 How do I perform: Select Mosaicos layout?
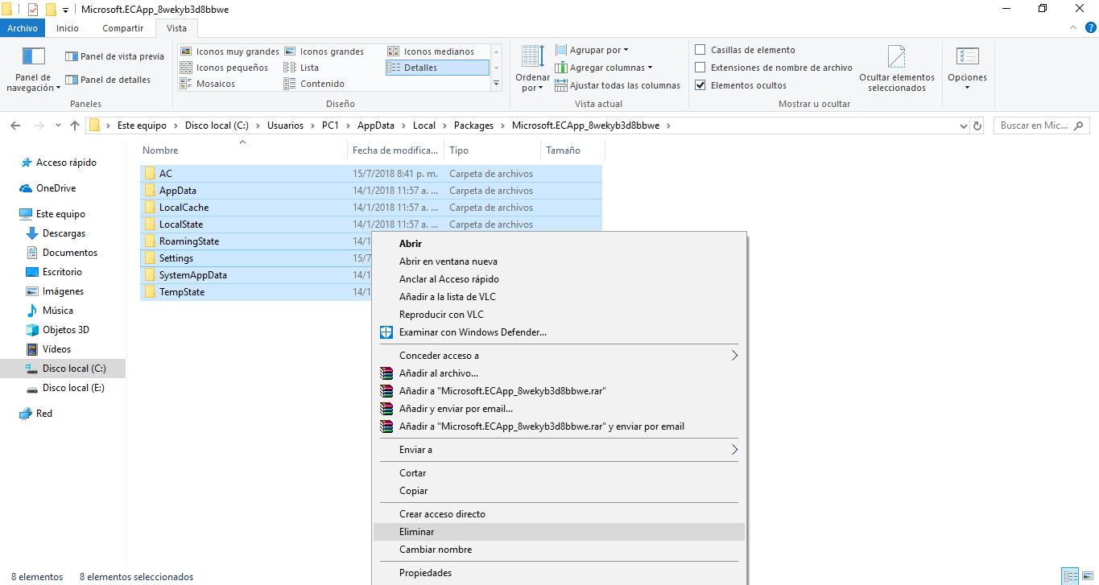(208, 84)
